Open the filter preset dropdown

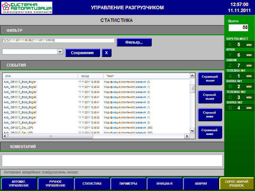coord(60,52)
